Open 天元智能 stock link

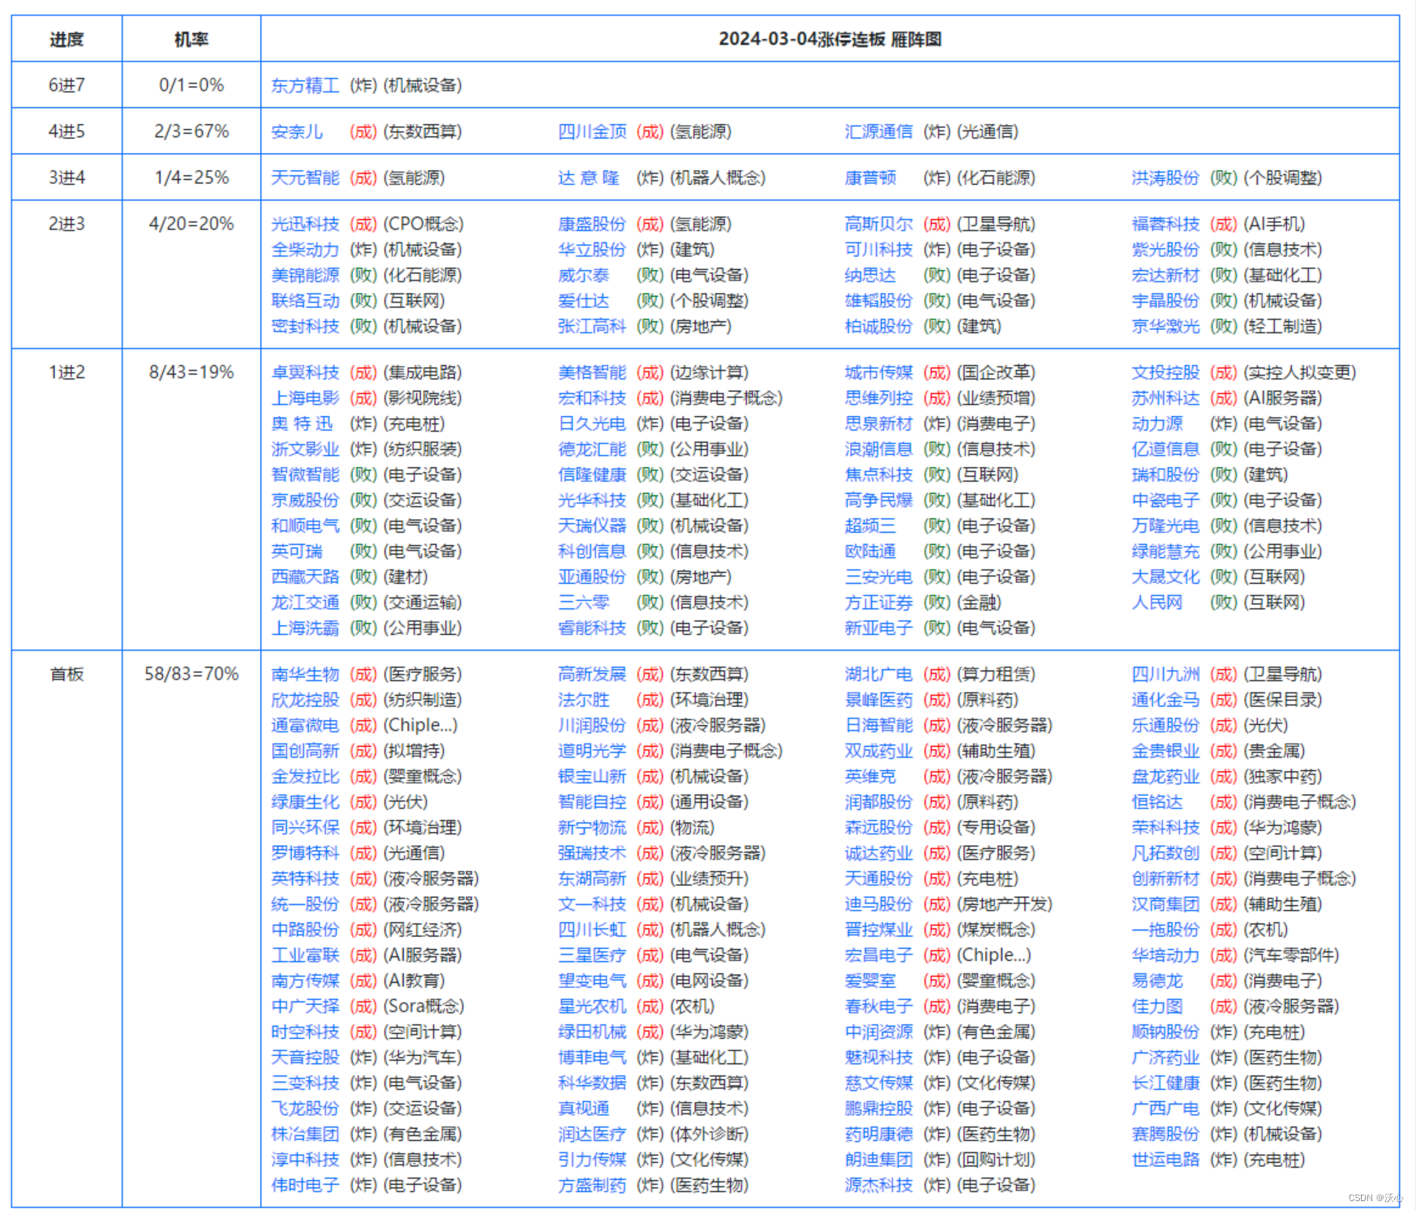point(305,178)
